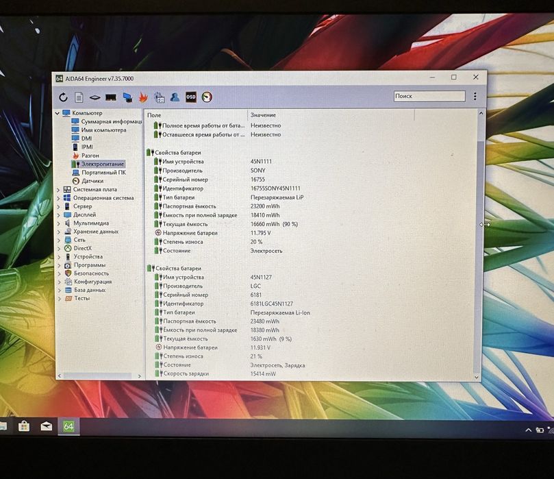The width and height of the screenshot is (554, 479).
Task: Click scroll-down arrow of the details list
Action: click(477, 377)
